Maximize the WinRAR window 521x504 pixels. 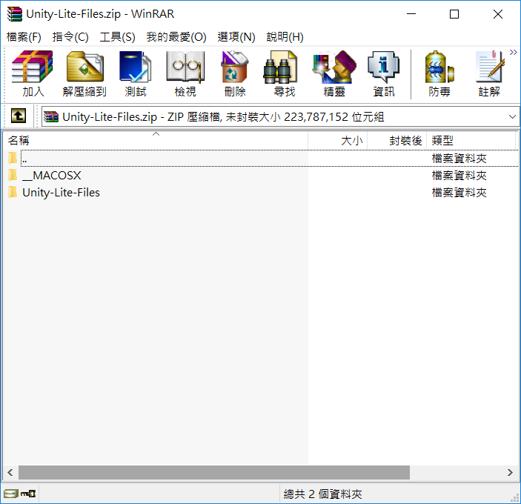click(454, 14)
